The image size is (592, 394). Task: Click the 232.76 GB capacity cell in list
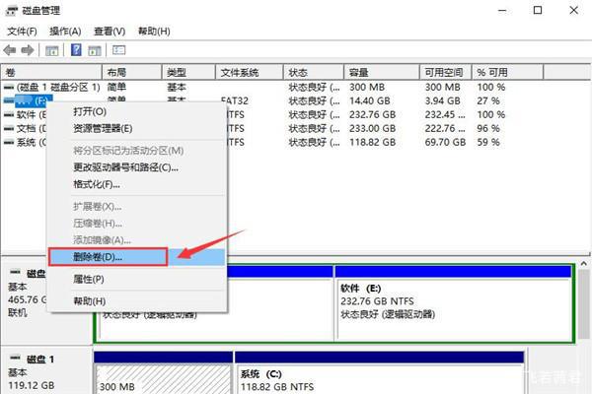[372, 114]
